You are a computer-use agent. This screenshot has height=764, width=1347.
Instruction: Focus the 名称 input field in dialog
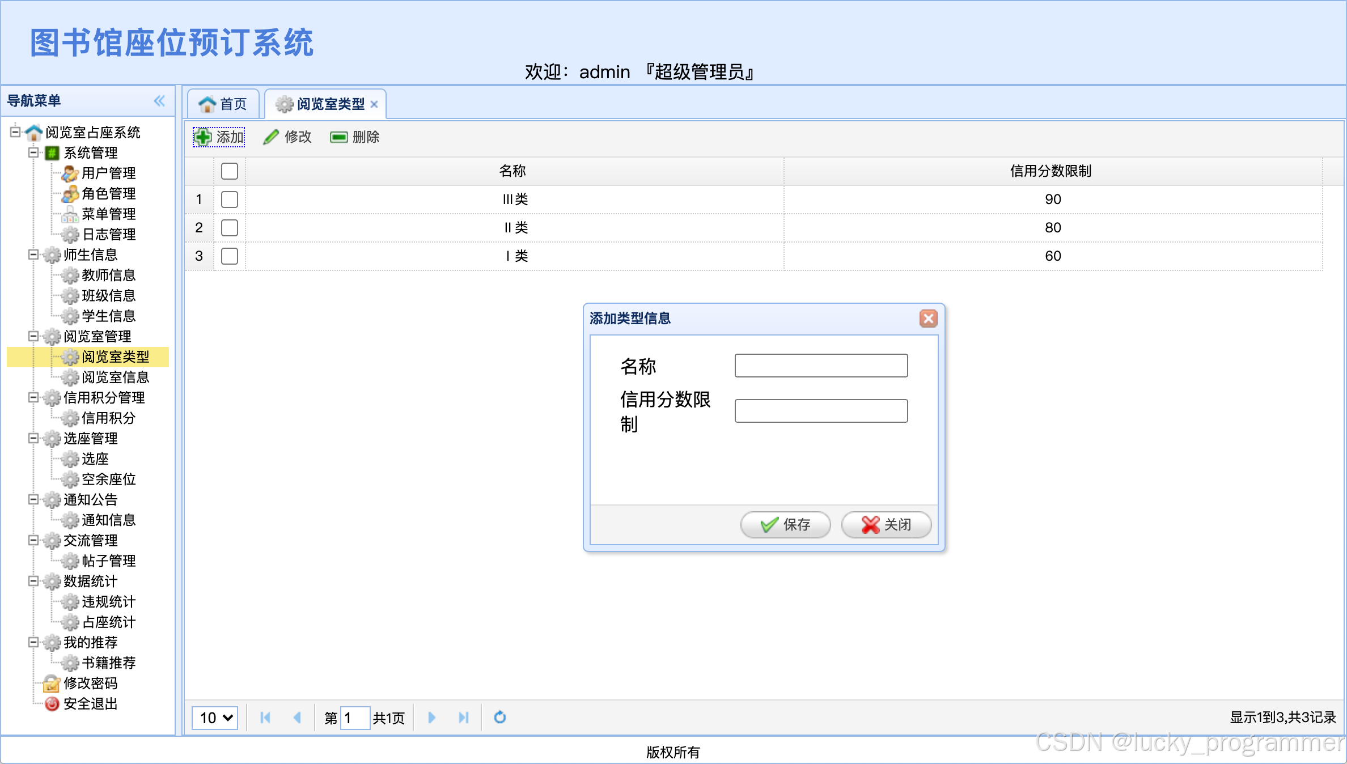pos(821,366)
